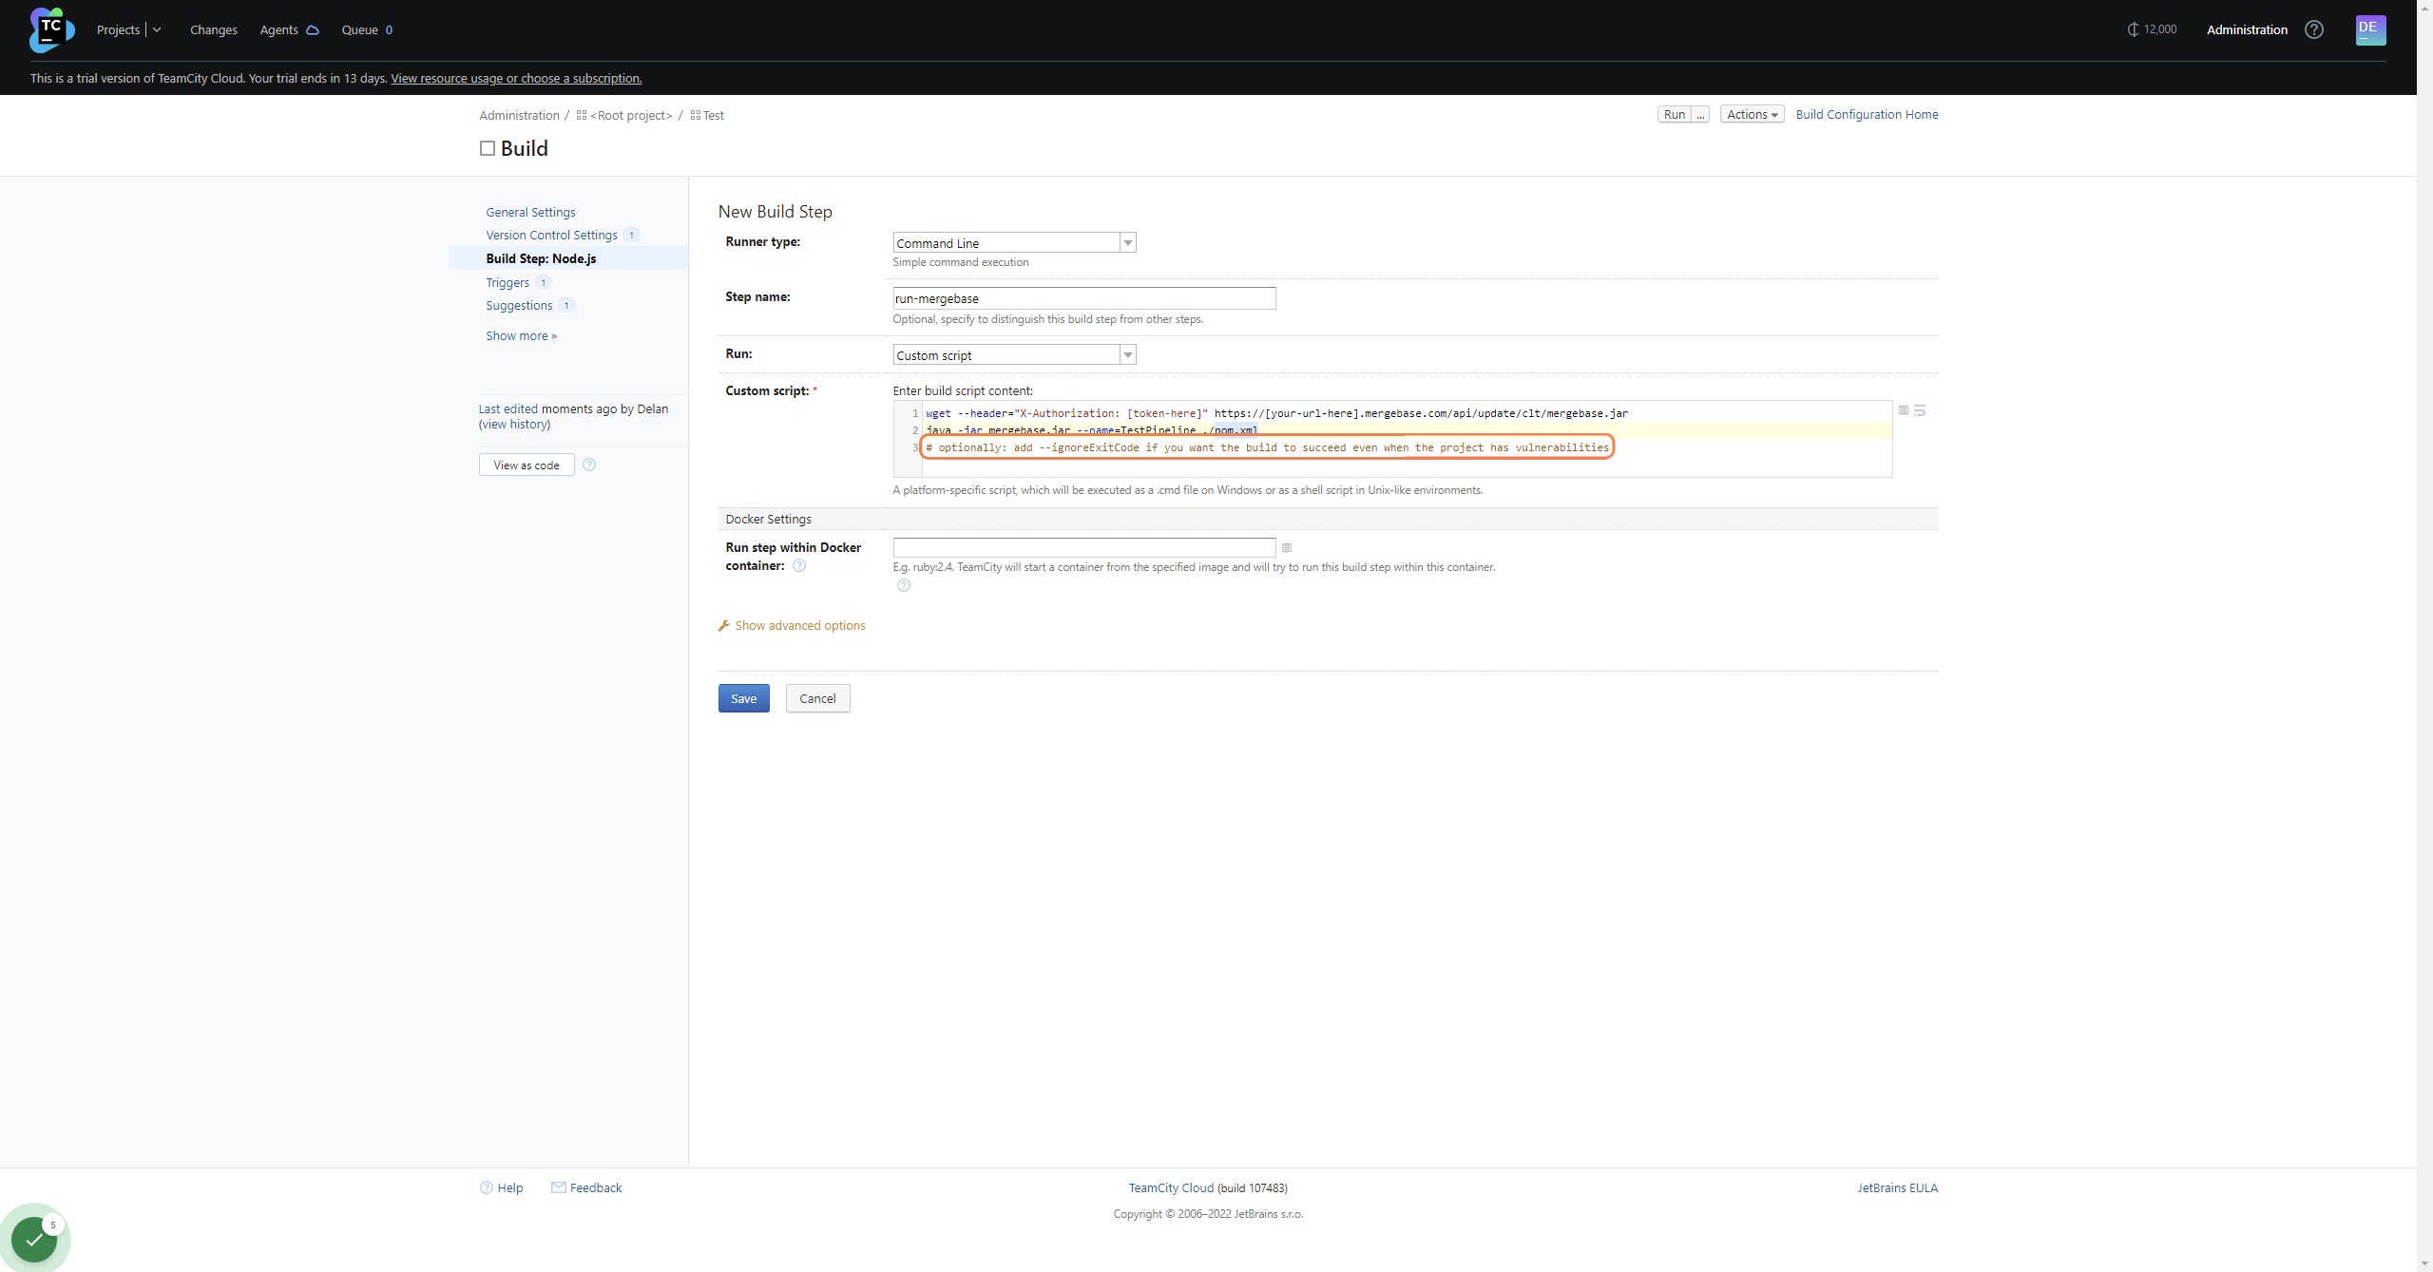Open the Queue menu item

tap(367, 29)
